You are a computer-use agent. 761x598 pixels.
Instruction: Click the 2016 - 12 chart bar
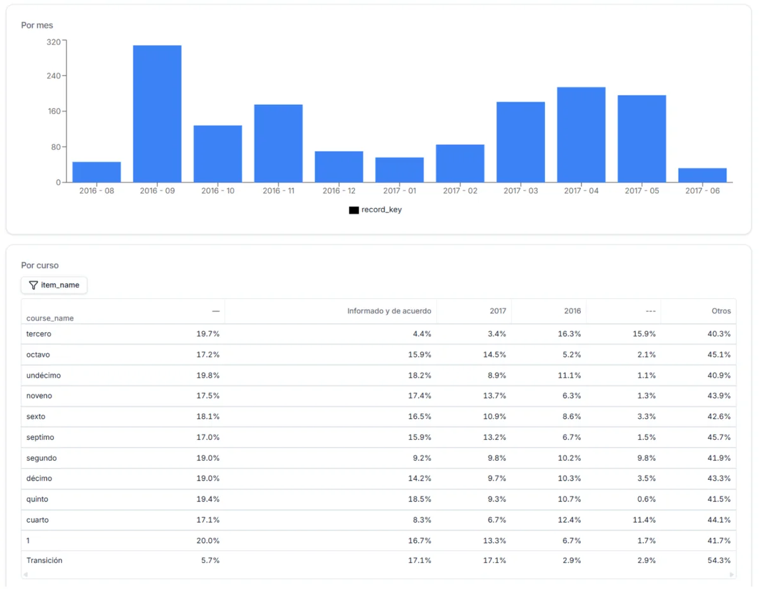point(339,167)
